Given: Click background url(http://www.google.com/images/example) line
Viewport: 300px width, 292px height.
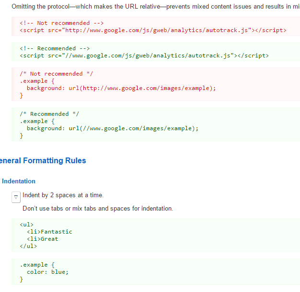Looking at the screenshot, I should coord(121,88).
